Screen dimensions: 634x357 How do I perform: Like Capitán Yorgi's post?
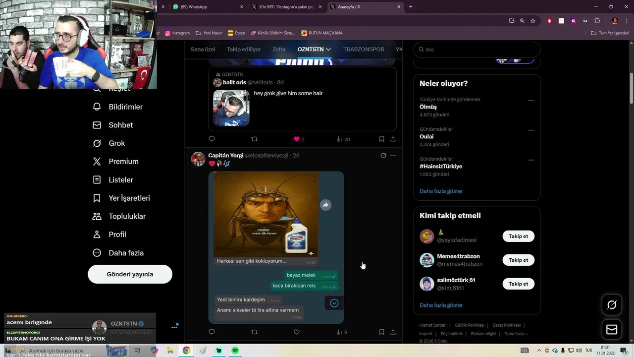coord(297,332)
